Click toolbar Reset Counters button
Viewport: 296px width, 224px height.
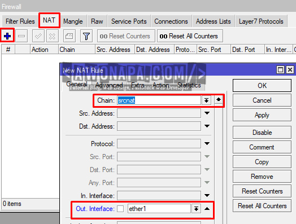click(126, 36)
